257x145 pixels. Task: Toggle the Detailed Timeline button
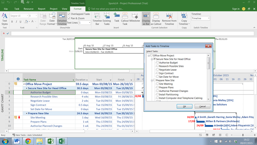click(x=62, y=19)
